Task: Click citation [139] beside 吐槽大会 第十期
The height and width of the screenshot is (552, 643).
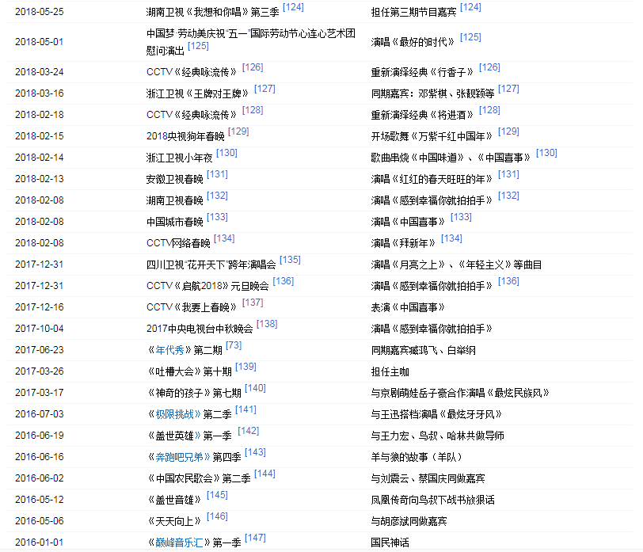Action: 245,367
